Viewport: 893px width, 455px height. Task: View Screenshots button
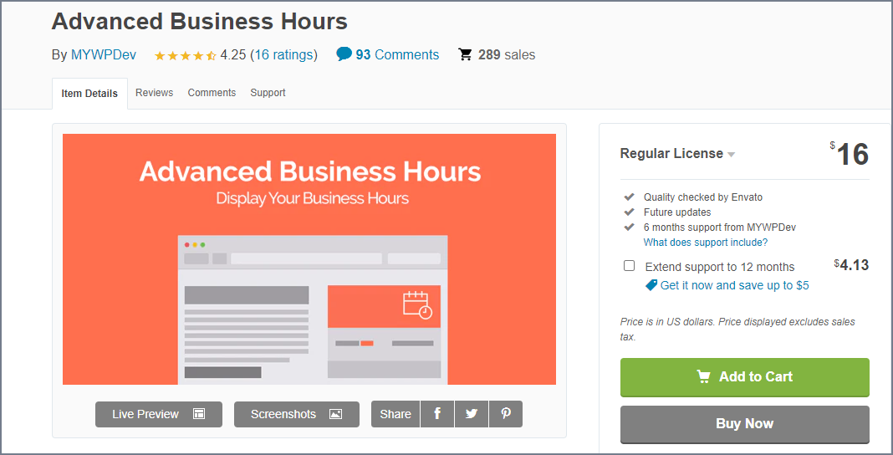pos(297,414)
